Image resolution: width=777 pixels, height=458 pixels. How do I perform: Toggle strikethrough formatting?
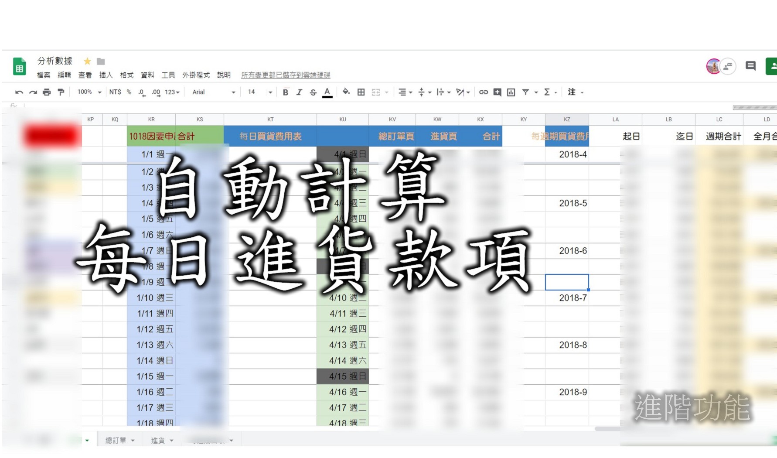click(x=313, y=92)
